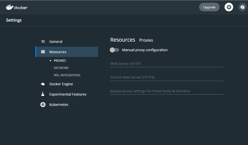This screenshot has height=145, width=248.
Task: Focus the Bypass proxy settings field
Action: pos(167,91)
